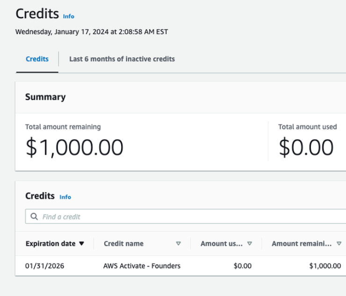
Task: Click the Info link beside the Credits page title
Action: pos(69,16)
